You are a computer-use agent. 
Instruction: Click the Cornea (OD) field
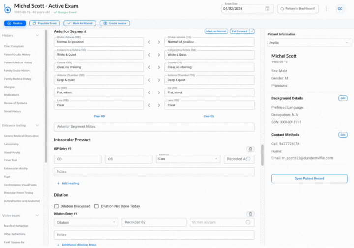tap(99, 67)
